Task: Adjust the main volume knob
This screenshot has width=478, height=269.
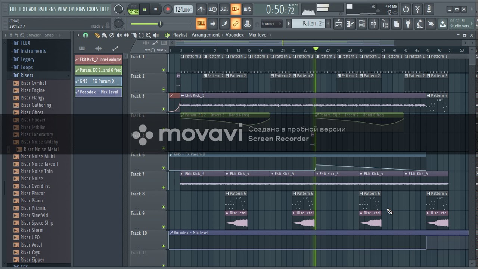Action: tap(119, 10)
